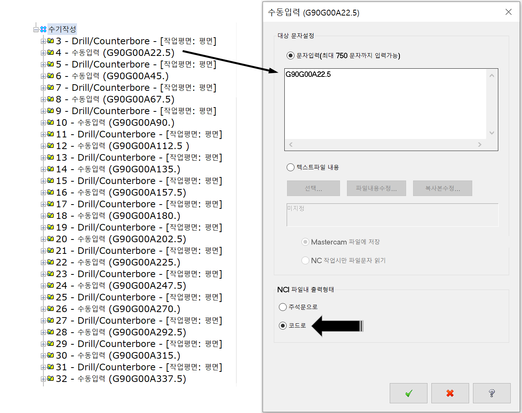Click the icon for operation 10 G90G00A90.

pyautogui.click(x=51, y=122)
